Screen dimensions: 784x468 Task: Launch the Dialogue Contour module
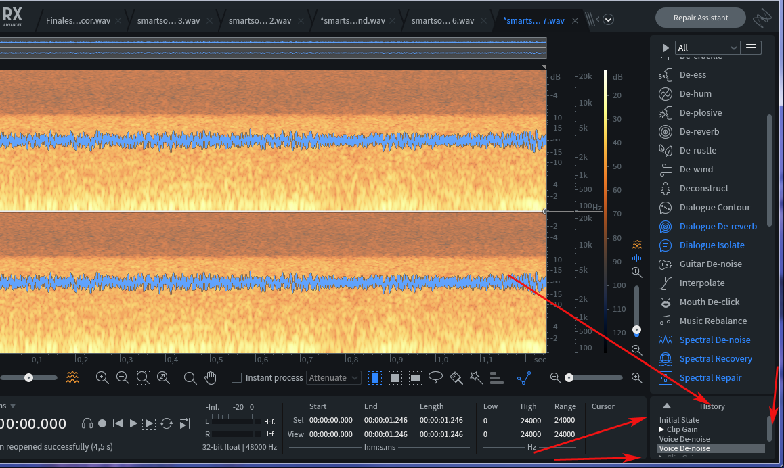714,208
